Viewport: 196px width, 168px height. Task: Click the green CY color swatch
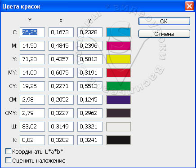(119, 86)
